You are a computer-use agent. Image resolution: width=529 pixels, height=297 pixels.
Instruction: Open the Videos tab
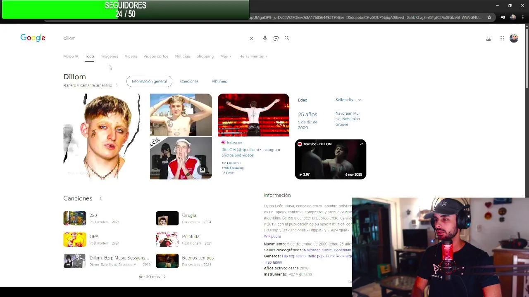(131, 56)
